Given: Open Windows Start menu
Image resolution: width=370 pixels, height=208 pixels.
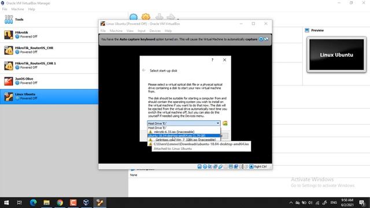Looking at the screenshot, I should click(6, 203).
